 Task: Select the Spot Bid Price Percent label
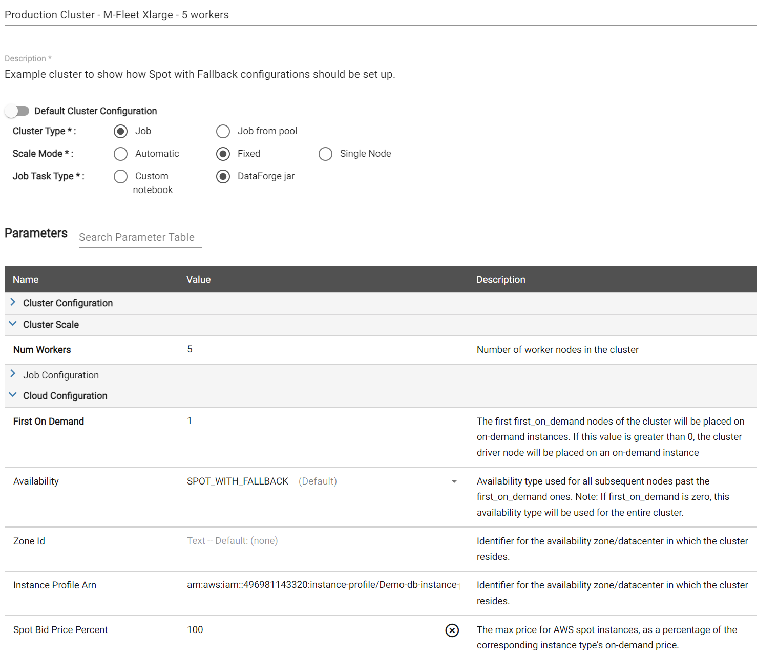[x=60, y=630]
